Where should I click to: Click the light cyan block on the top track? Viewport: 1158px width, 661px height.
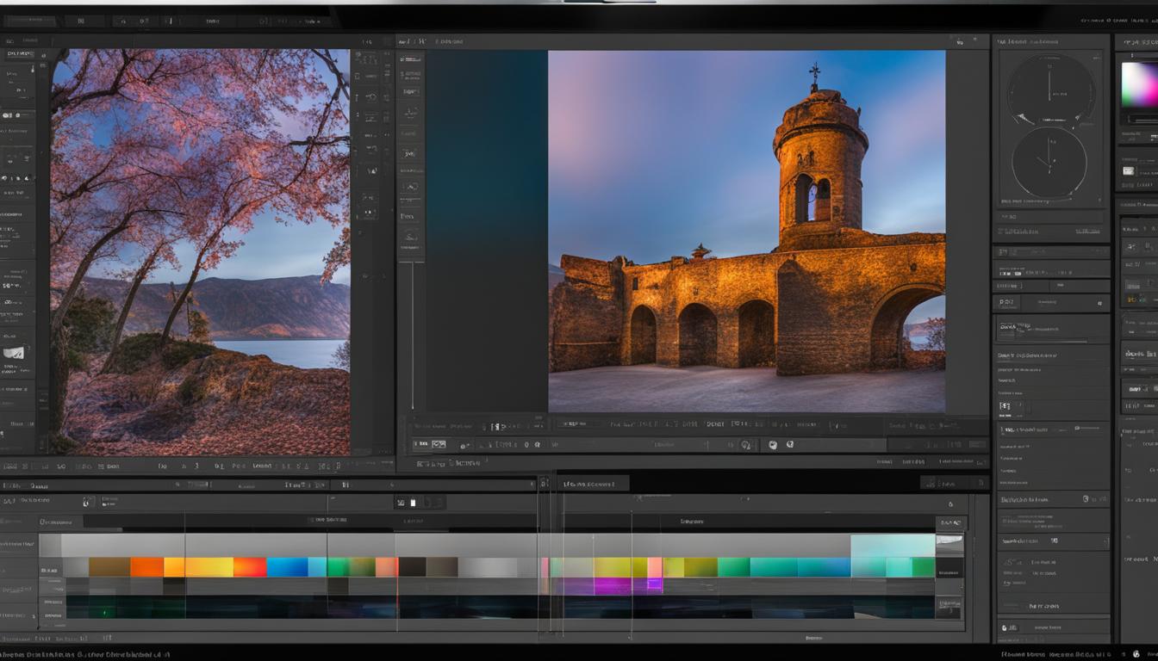click(893, 546)
